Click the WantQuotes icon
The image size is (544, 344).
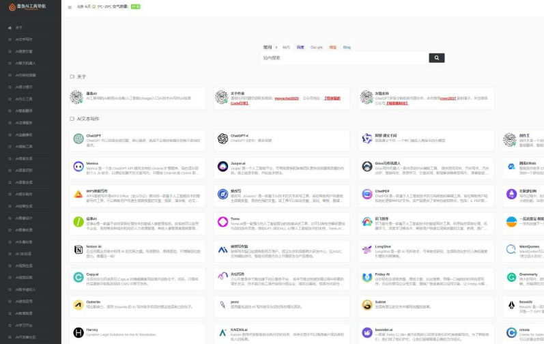pyautogui.click(x=511, y=249)
